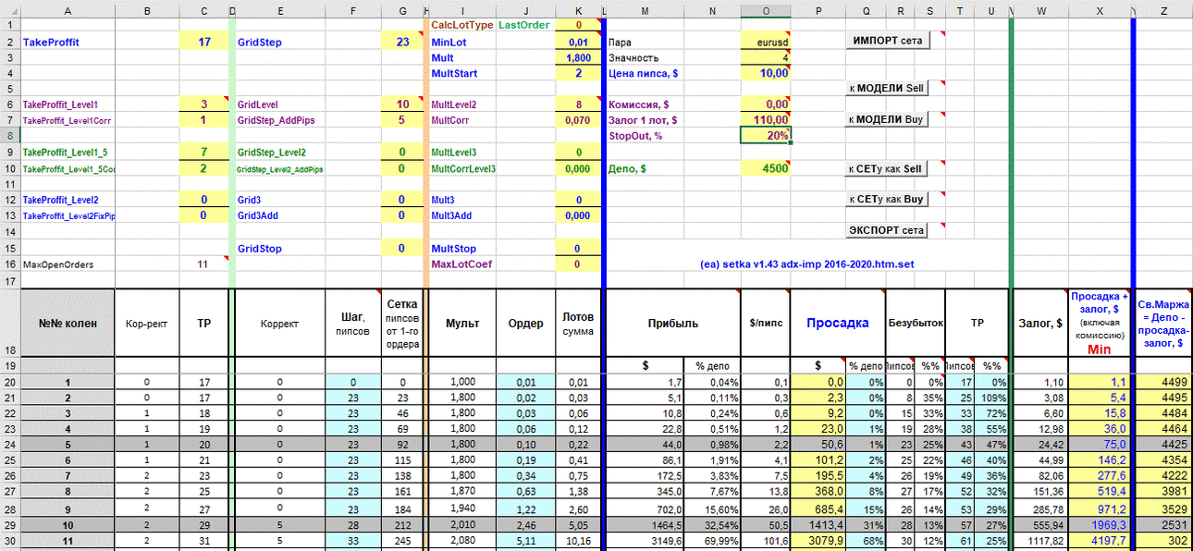Screen dimensions: 1193x551
Task: Select column O header
Action: point(766,10)
